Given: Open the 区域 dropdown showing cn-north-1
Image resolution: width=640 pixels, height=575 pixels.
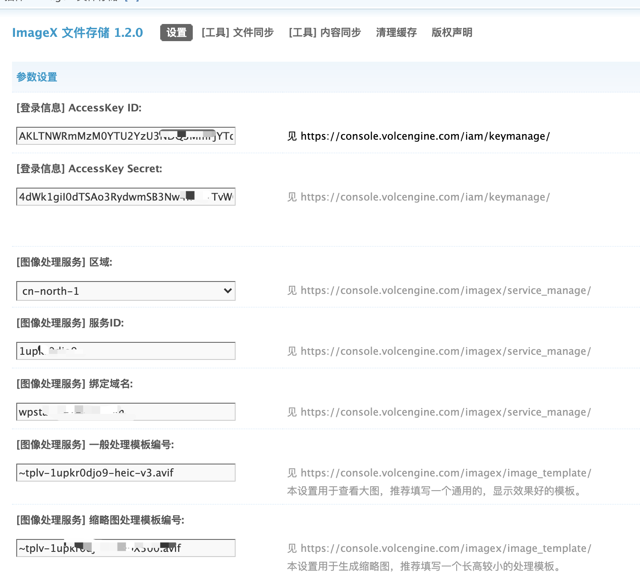Looking at the screenshot, I should click(x=126, y=291).
